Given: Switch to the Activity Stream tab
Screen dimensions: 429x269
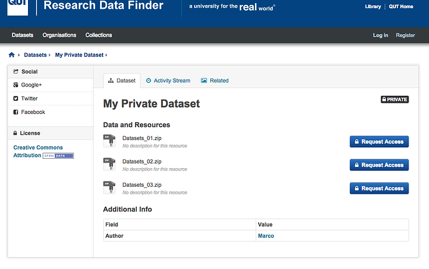Looking at the screenshot, I should [168, 80].
